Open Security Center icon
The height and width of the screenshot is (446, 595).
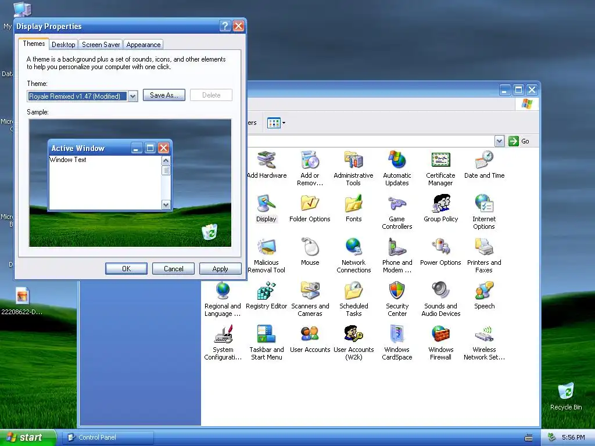(x=397, y=299)
